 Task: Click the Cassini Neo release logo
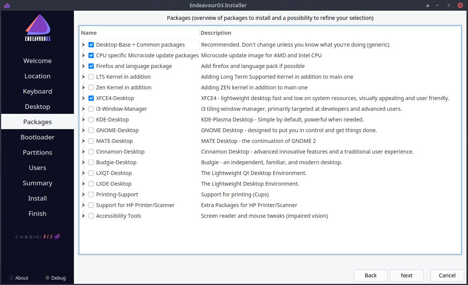[x=38, y=237]
